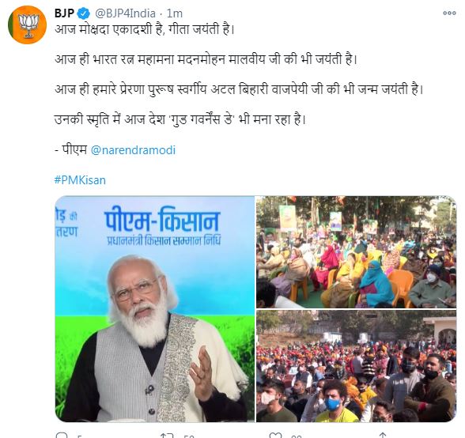Reply to the tweet via speech bubble icon
Screen dimensions: 465x438
coord(62,436)
